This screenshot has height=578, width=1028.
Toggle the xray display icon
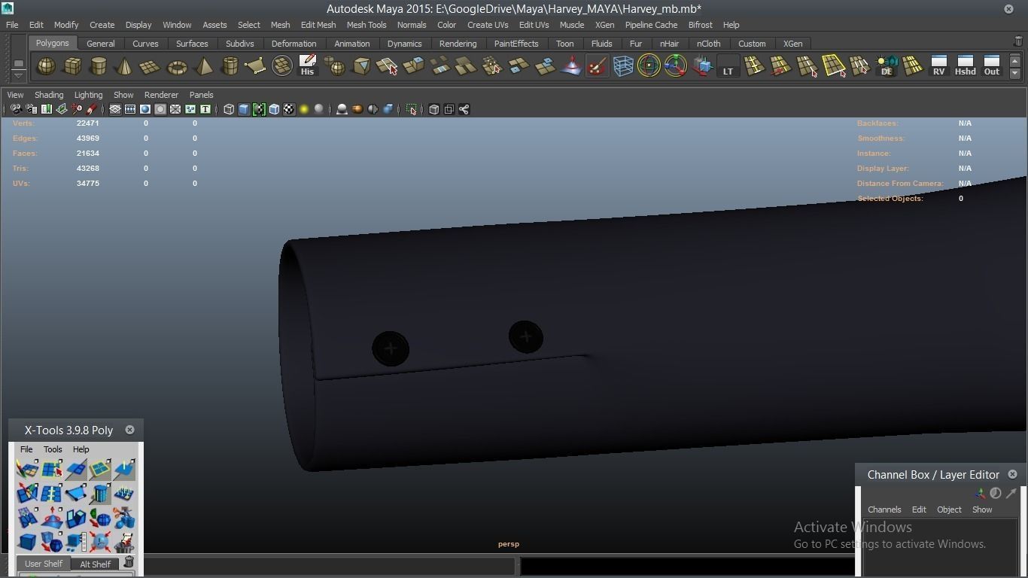click(x=434, y=109)
